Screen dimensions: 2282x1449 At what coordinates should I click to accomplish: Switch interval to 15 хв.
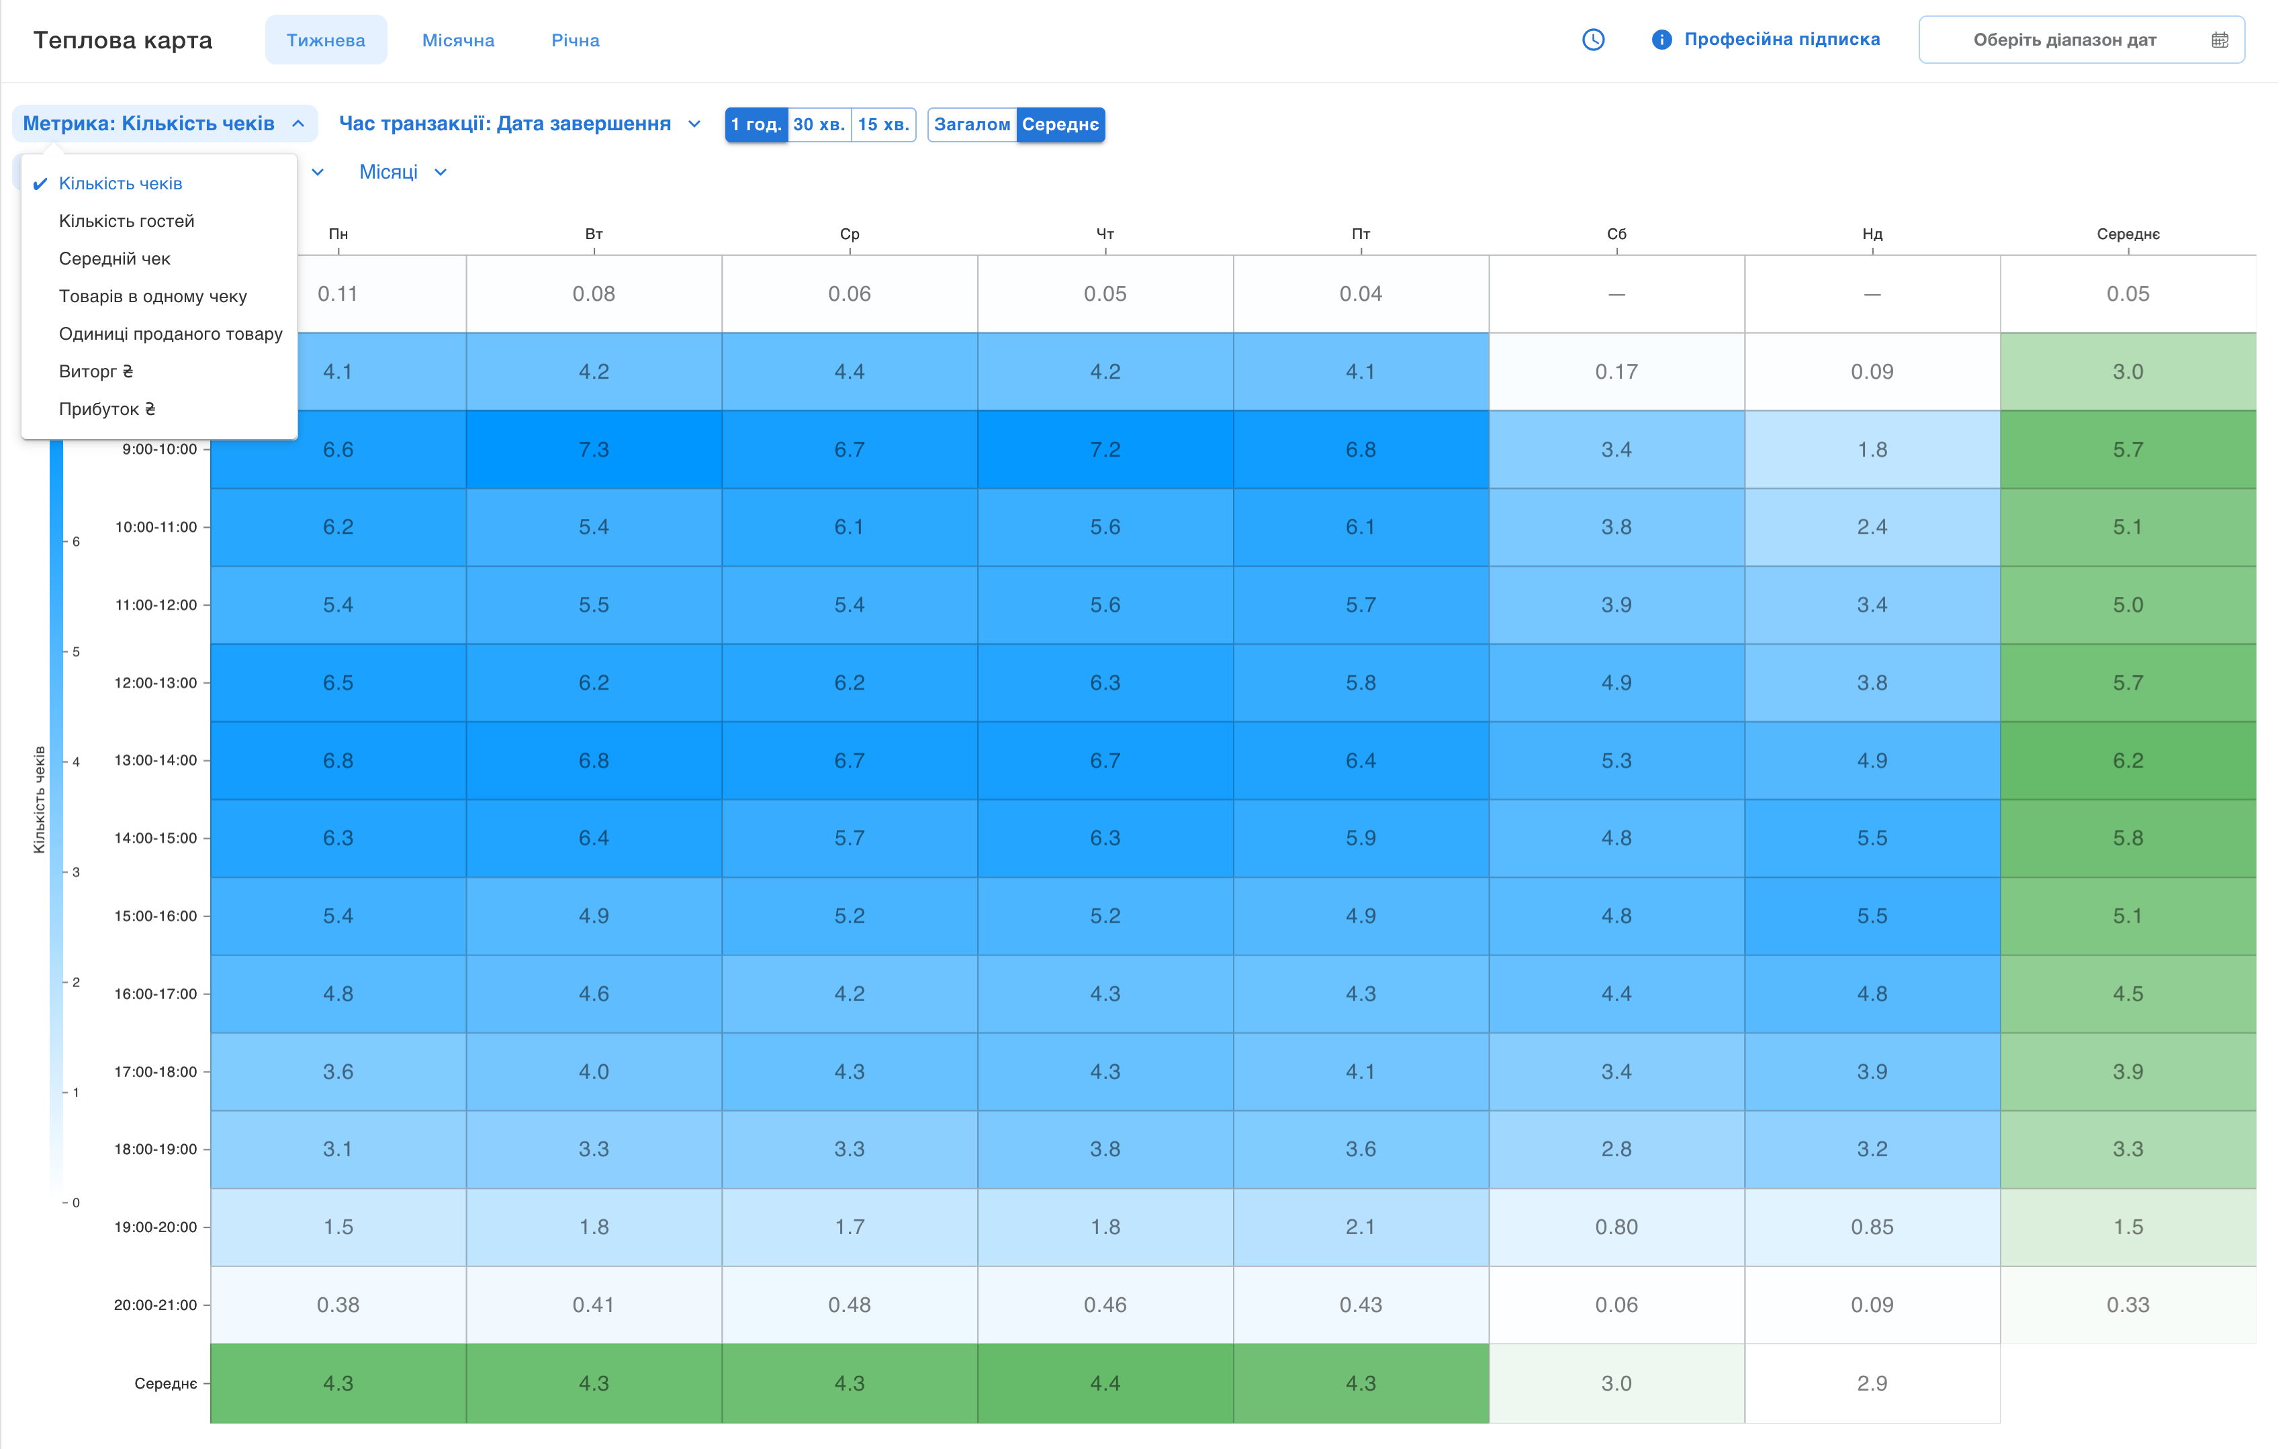point(882,124)
